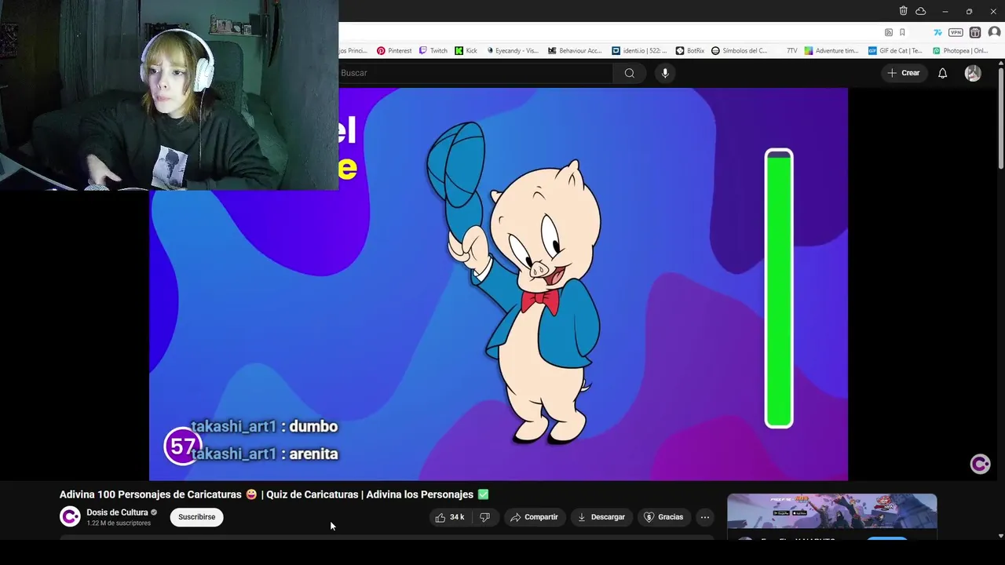
Task: Click the video title text
Action: click(274, 494)
